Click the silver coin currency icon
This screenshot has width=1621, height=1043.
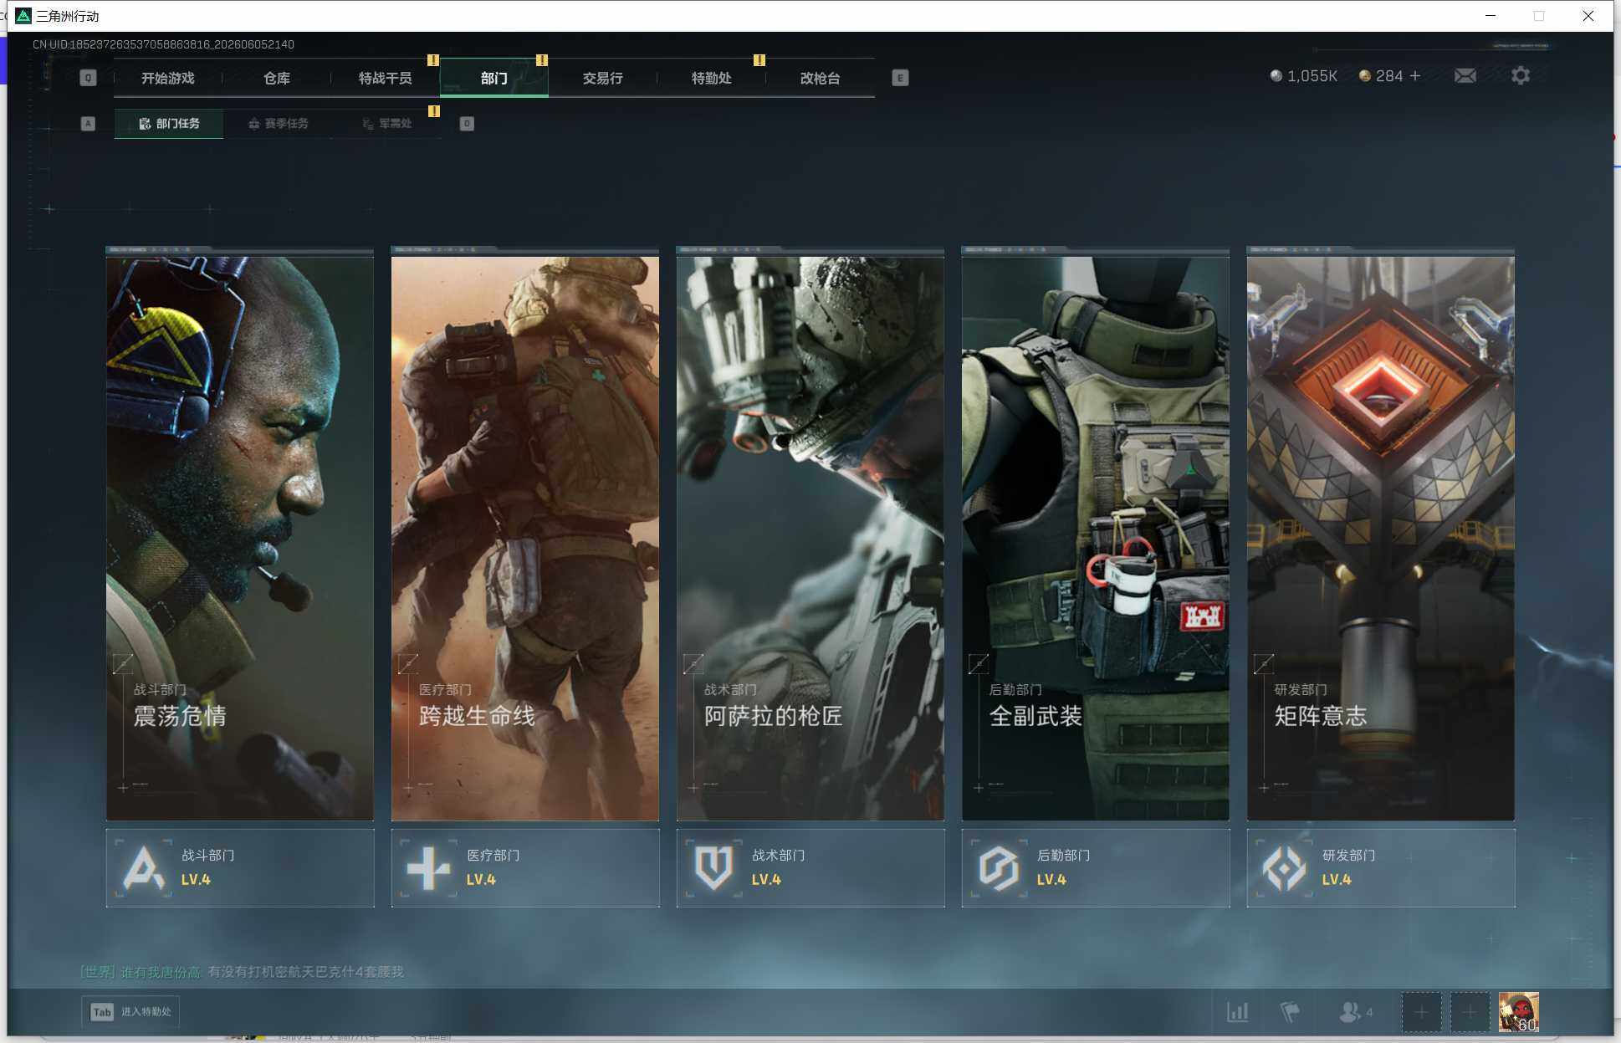[x=1276, y=75]
